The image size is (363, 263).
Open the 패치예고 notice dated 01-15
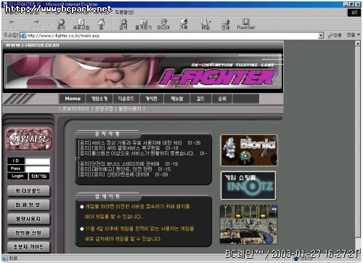(x=124, y=169)
